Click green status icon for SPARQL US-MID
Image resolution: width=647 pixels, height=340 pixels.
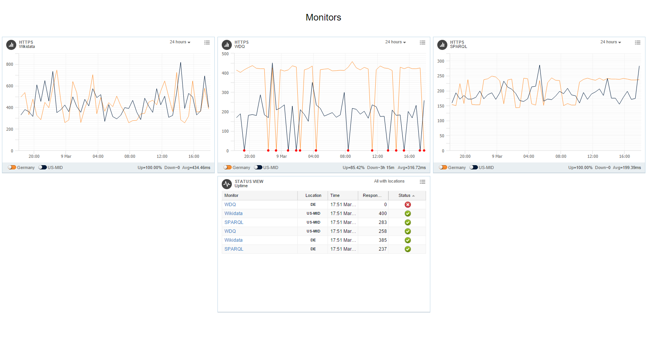(408, 222)
